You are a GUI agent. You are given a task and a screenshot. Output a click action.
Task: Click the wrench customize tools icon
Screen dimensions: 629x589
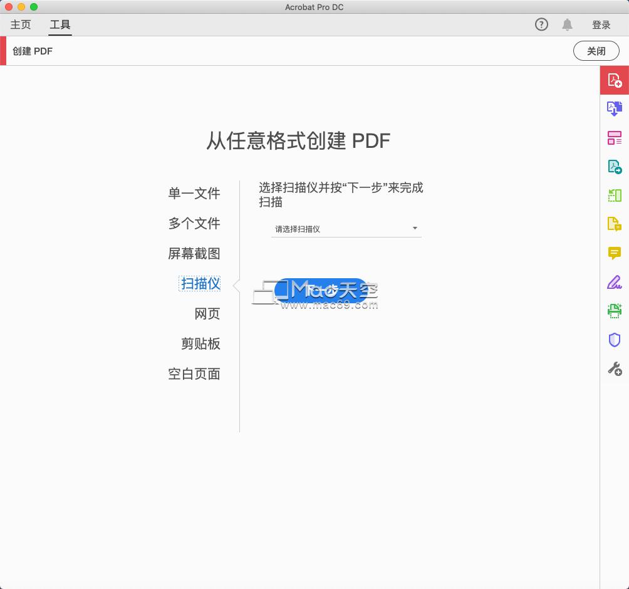(615, 369)
